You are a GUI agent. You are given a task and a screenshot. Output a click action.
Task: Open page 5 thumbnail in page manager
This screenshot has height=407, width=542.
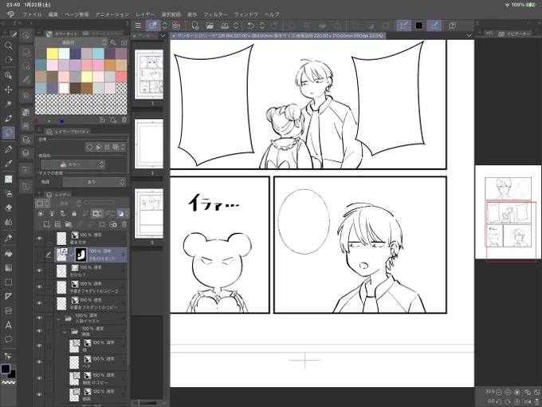[148, 213]
